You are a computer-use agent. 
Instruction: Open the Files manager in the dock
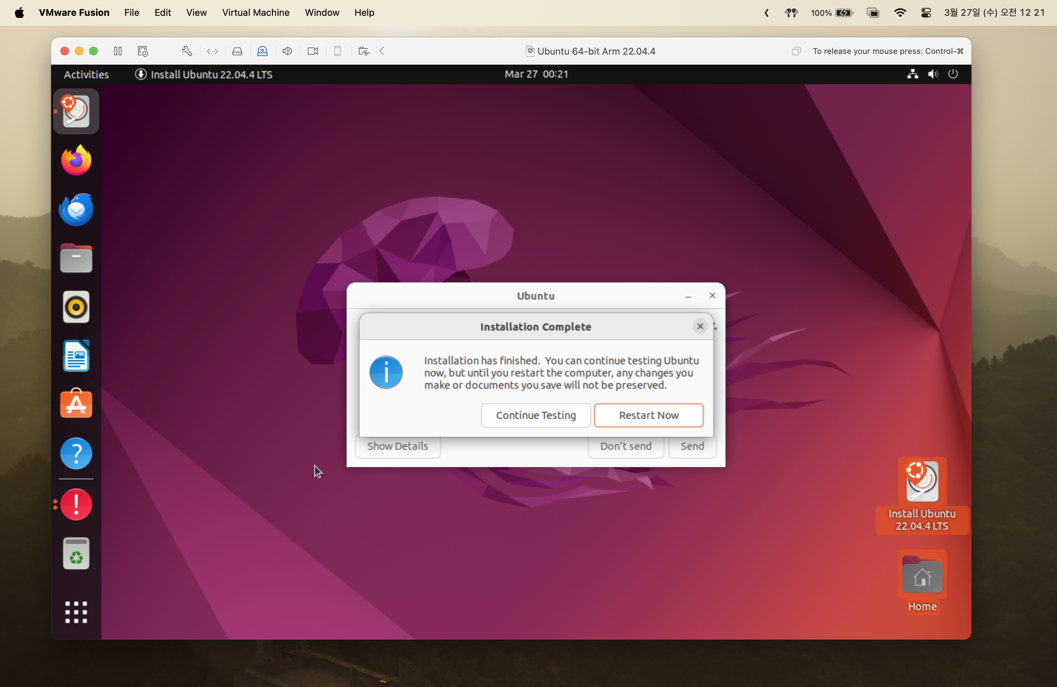[x=76, y=258]
